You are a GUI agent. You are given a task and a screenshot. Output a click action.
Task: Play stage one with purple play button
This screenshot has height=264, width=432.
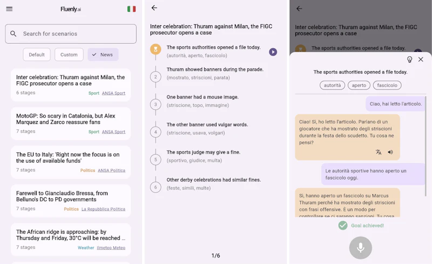pyautogui.click(x=273, y=52)
